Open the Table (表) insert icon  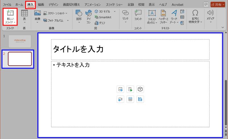tap(25, 13)
